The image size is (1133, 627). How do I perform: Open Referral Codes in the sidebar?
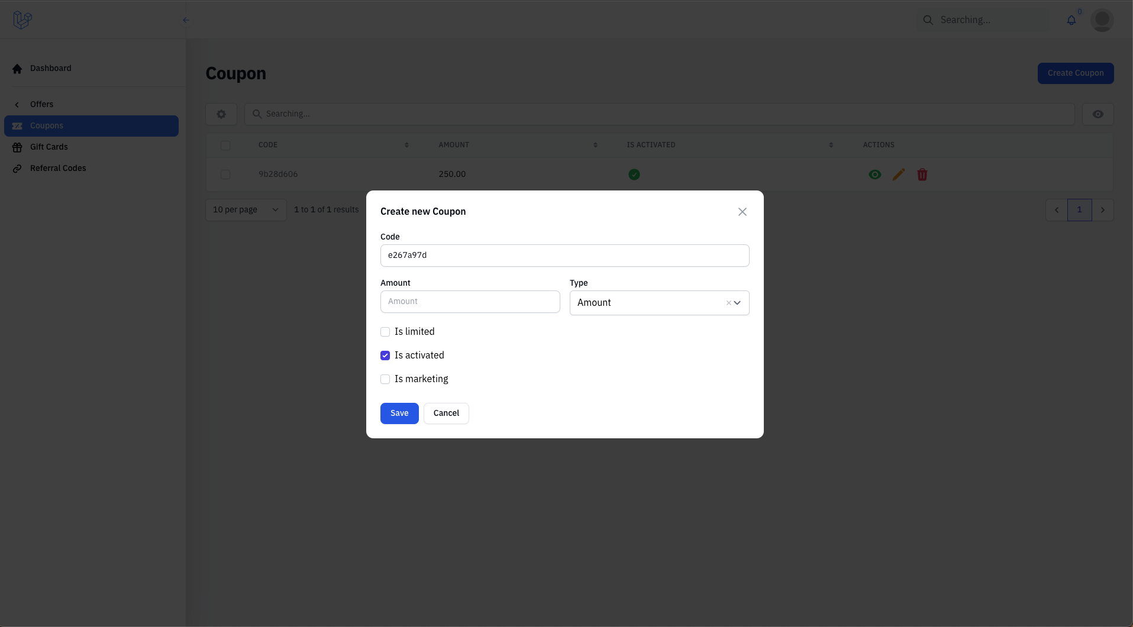91,169
